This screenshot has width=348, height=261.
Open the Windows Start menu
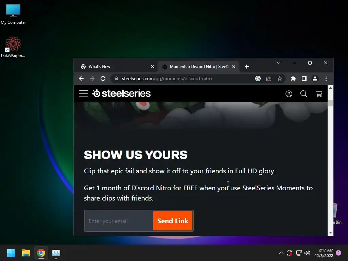click(11, 253)
